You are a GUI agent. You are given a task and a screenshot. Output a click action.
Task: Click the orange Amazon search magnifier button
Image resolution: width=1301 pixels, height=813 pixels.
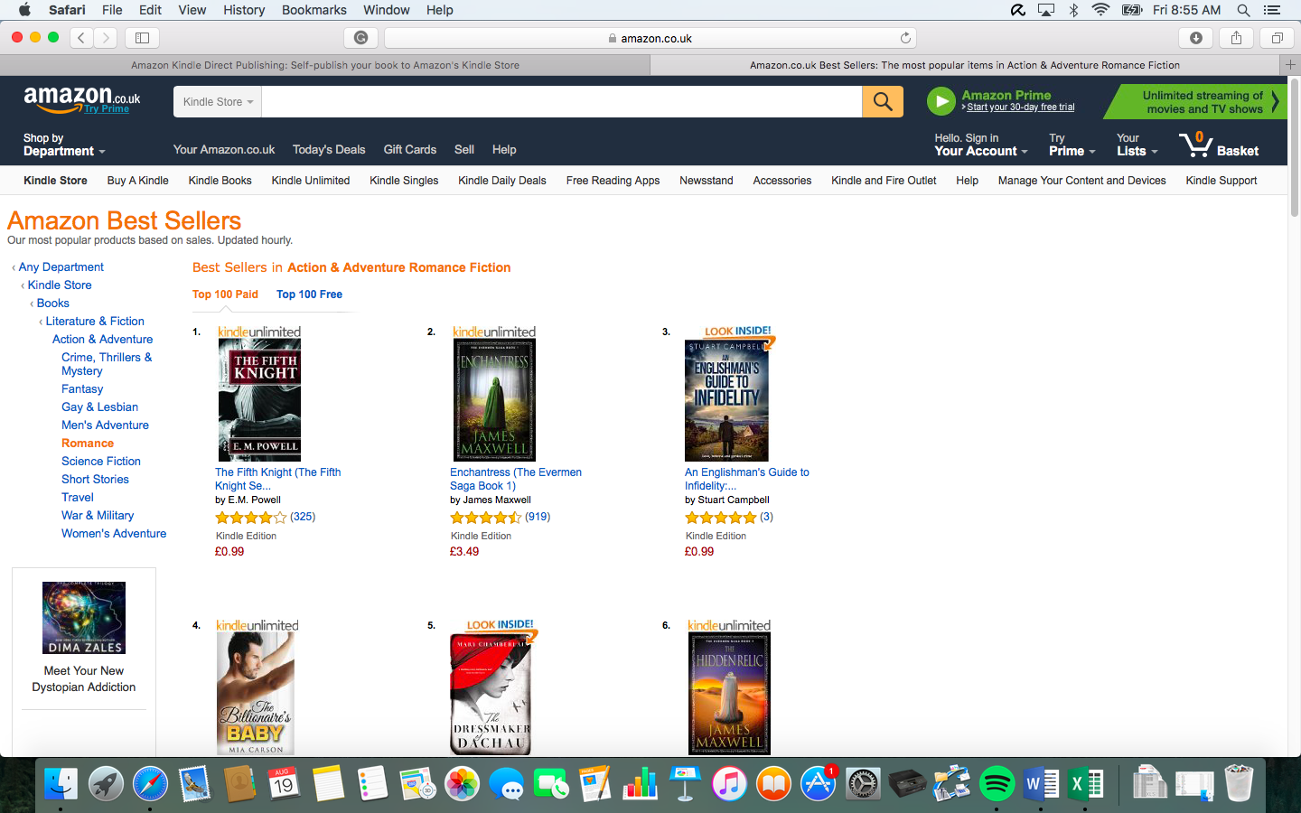tap(883, 102)
